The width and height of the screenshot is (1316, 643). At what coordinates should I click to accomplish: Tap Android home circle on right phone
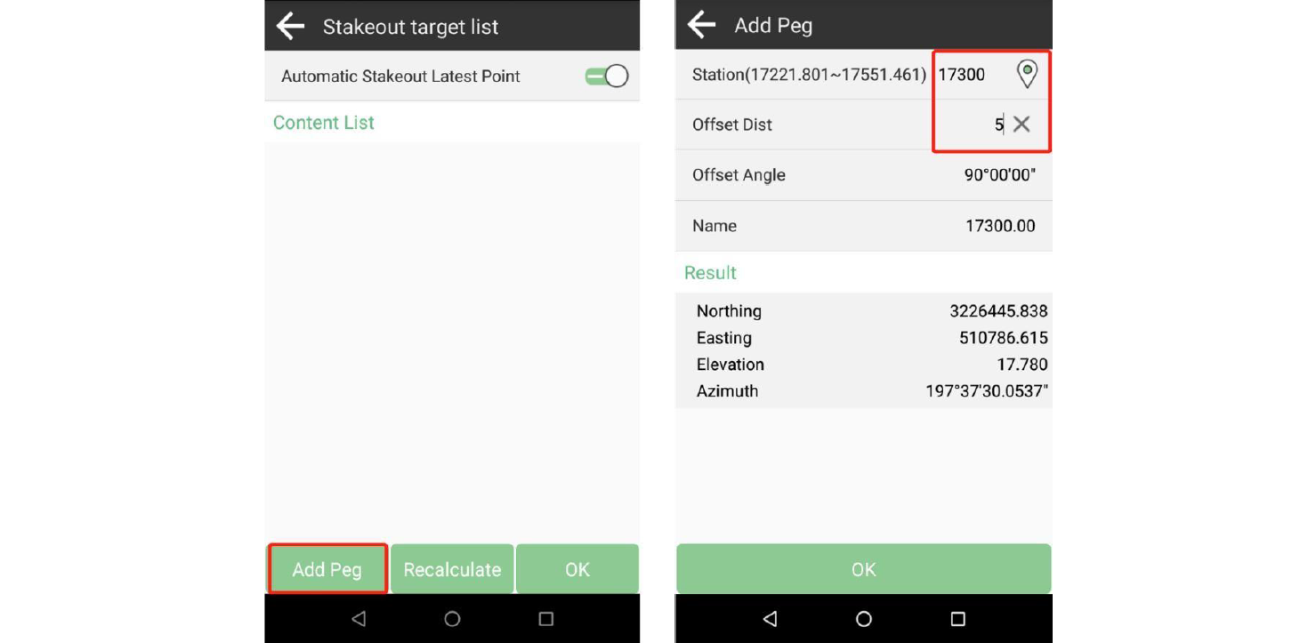click(x=864, y=619)
